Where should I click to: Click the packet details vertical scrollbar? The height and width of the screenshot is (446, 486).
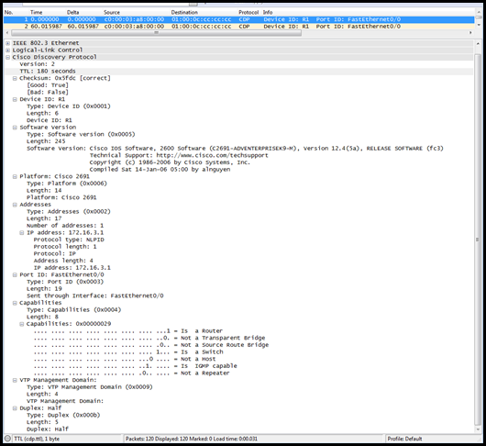point(478,240)
